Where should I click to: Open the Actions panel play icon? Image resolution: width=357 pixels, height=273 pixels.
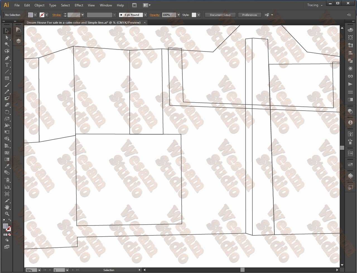tap(350, 84)
